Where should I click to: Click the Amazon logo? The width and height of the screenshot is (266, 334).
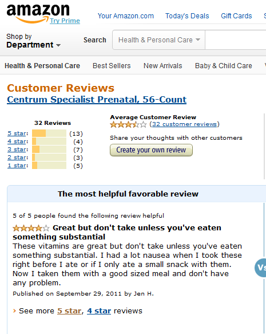[38, 14]
